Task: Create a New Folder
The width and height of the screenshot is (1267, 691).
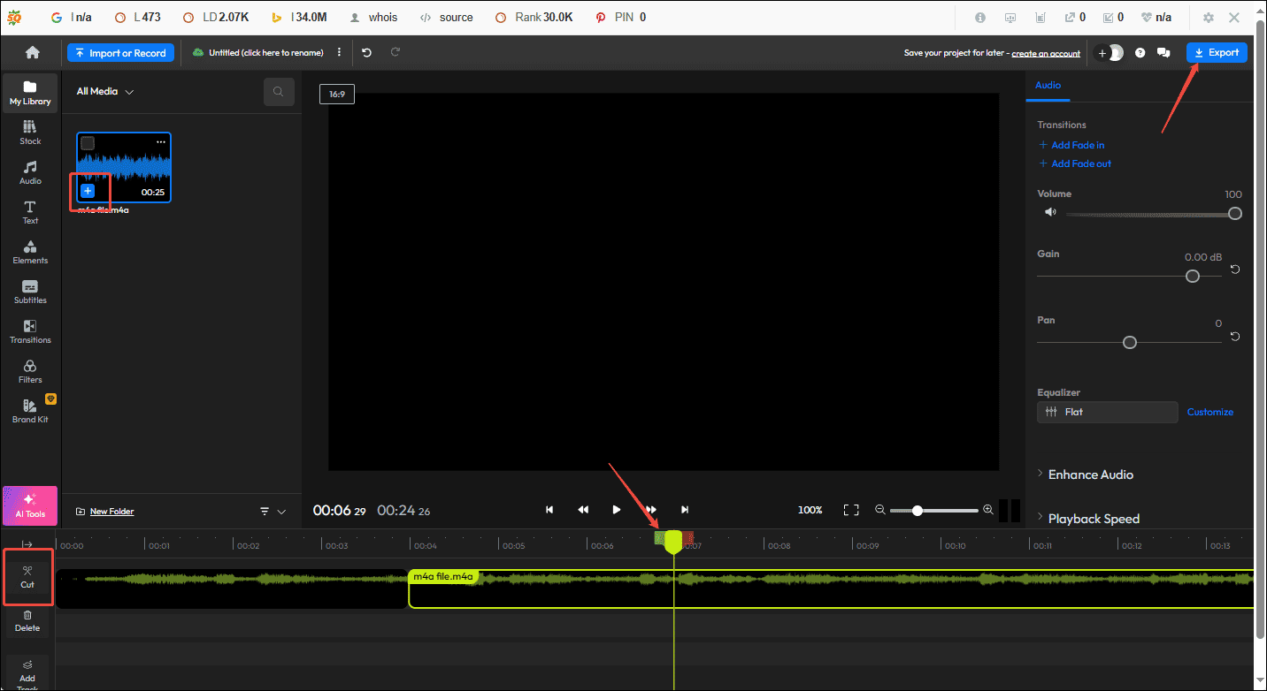Action: [x=105, y=512]
